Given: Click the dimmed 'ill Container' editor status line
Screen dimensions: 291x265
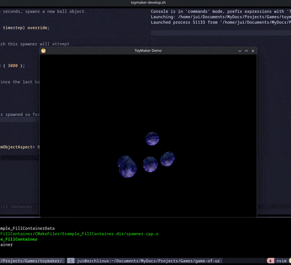Looking at the screenshot, I should [x=19, y=206].
